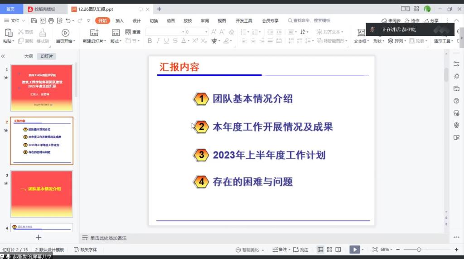Image resolution: width=464 pixels, height=259 pixels.
Task: Toggle Bold formatting
Action: coord(150,41)
